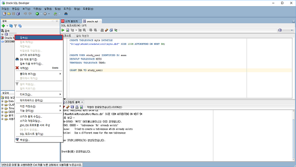Click the Explain Plan icon in worksheet toolbar
Image resolution: width=296 pixels, height=167 pixels.
pos(72,30)
